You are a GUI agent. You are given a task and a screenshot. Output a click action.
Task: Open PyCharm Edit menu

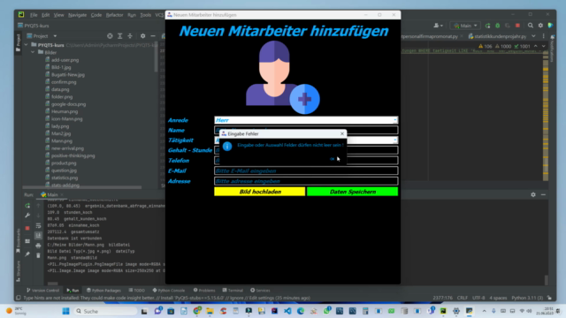tap(45, 15)
